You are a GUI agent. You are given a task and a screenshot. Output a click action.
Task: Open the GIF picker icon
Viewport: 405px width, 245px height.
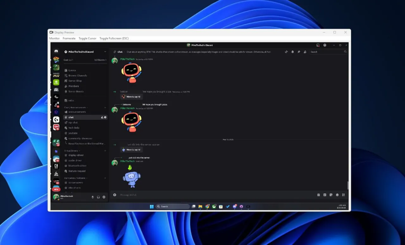click(325, 195)
